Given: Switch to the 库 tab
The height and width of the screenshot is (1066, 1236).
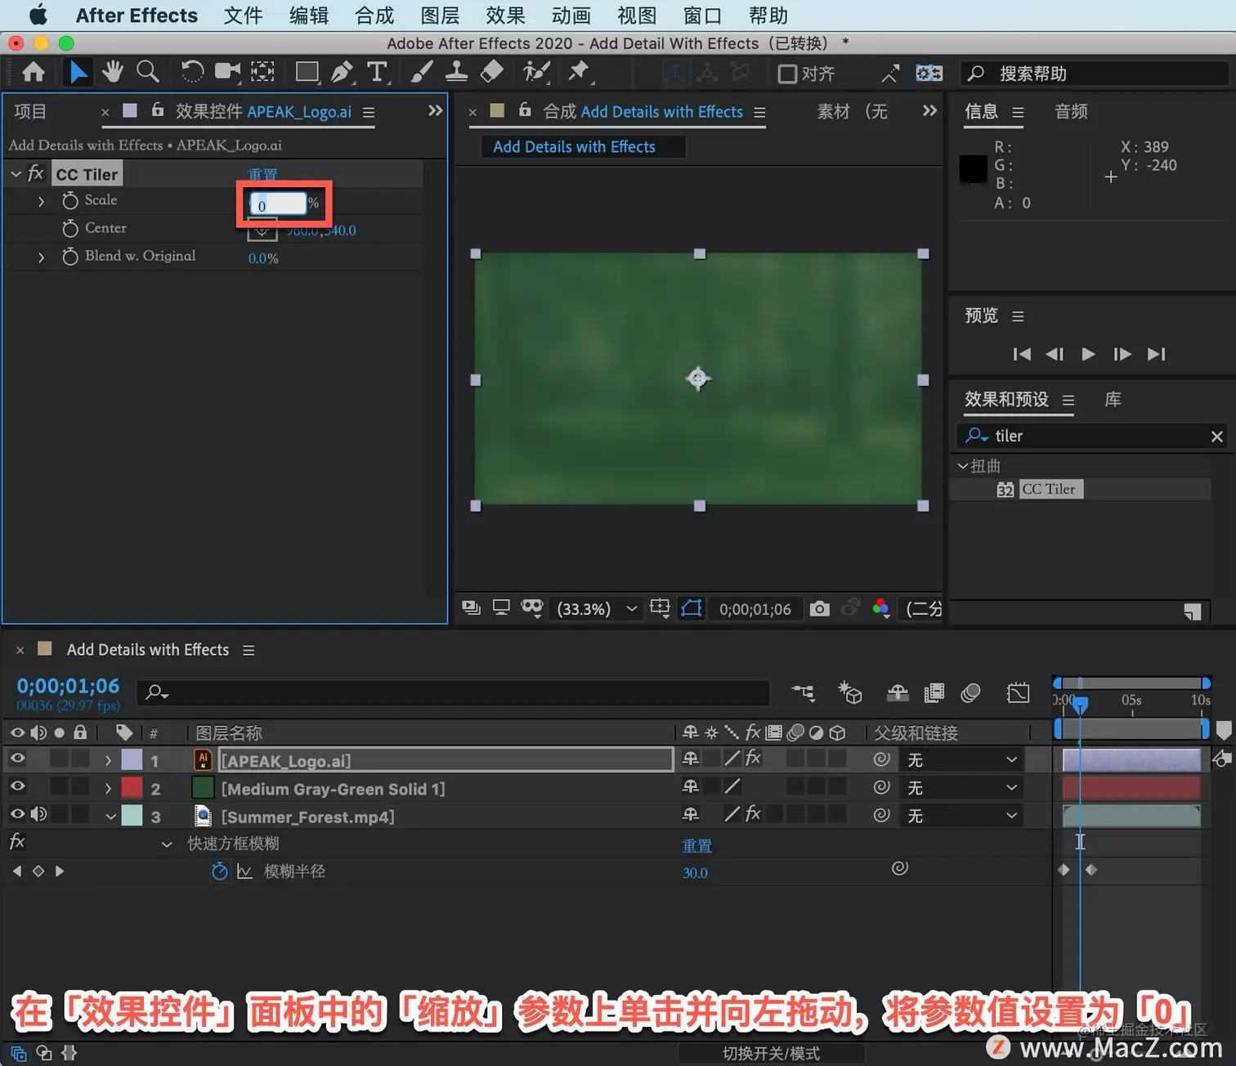Looking at the screenshot, I should click(x=1113, y=400).
